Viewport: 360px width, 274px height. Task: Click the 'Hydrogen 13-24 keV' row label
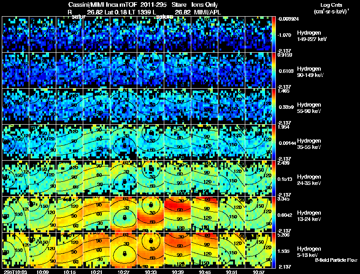click(x=309, y=216)
